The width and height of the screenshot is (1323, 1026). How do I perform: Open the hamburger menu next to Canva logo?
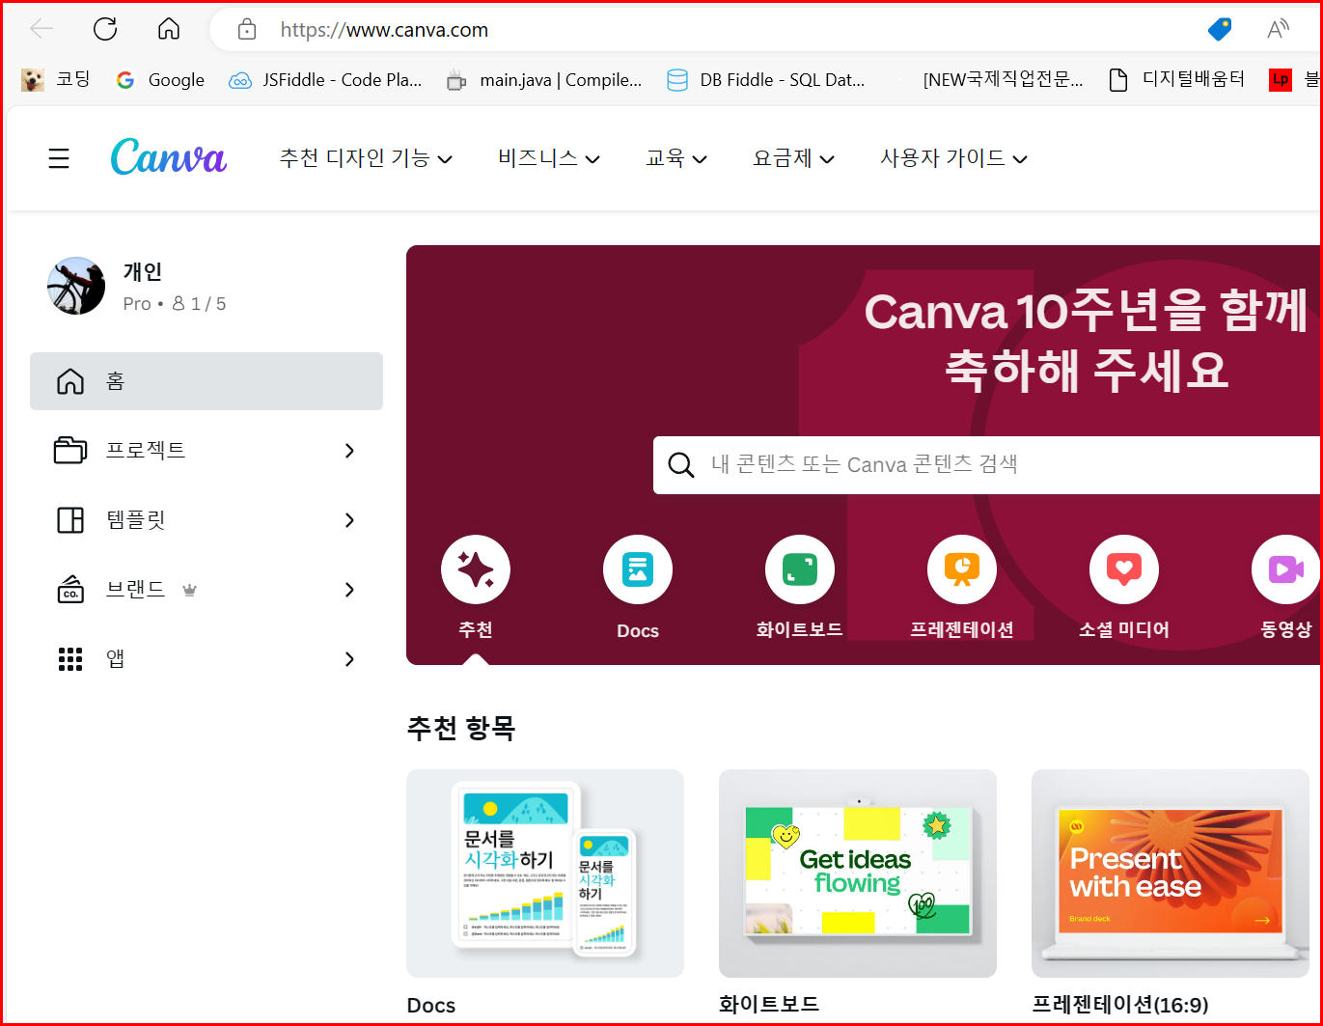pos(59,158)
